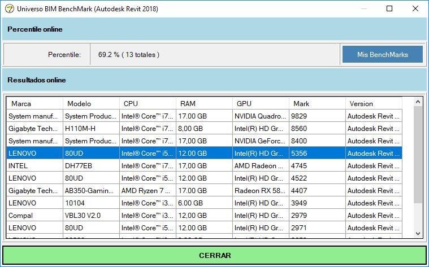Select the Compal brand cell

34,215
